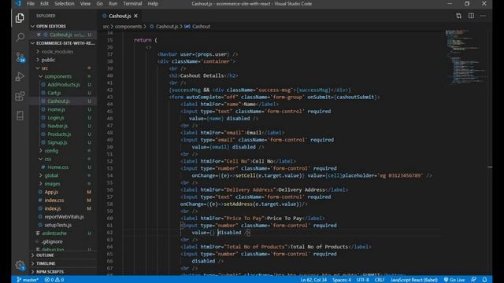Screen dimensions: 504x283
Task: Click Ln 62, Col 34 cursor position indicator
Action: 313,280
